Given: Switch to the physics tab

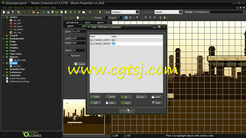Looking at the screenshot, I should [x=101, y=22].
